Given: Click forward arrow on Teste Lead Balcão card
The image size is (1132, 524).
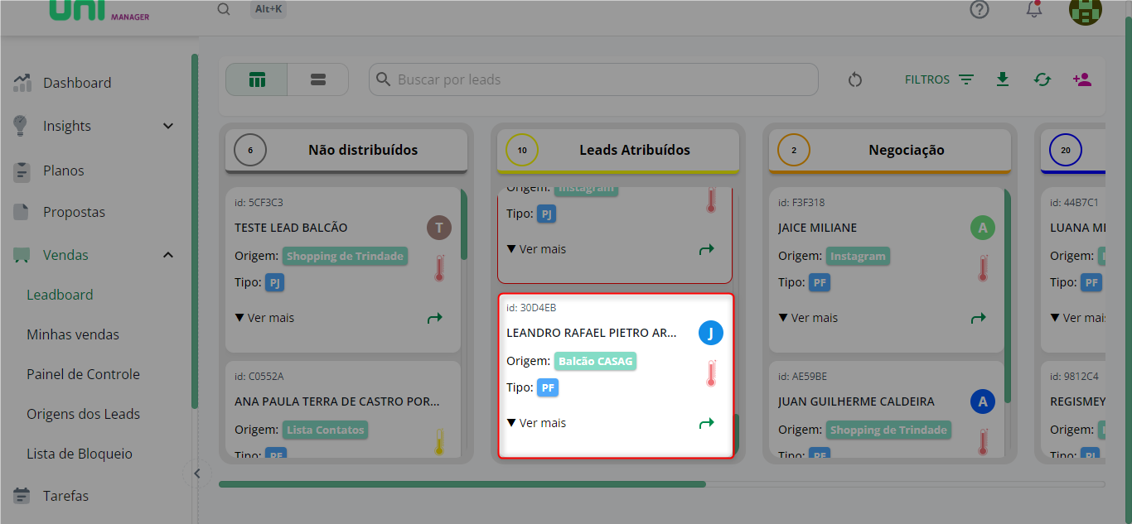Looking at the screenshot, I should (x=434, y=318).
